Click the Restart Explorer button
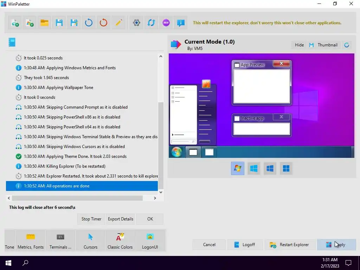This screenshot has height=270, width=360. pyautogui.click(x=290, y=245)
